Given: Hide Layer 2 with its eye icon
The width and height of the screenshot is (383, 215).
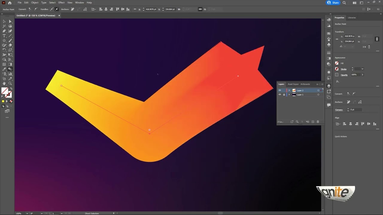Looking at the screenshot, I should [280, 90].
